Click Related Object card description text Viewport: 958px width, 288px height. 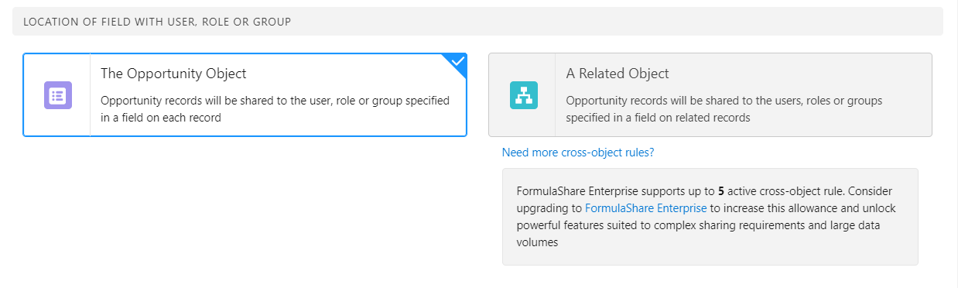point(724,109)
